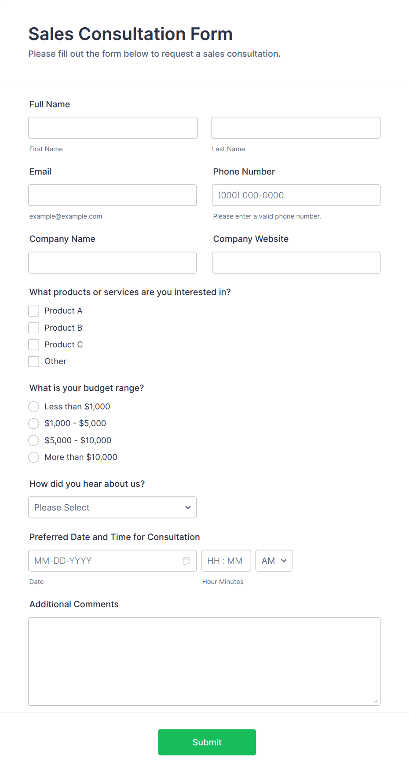The height and width of the screenshot is (777, 409).
Task: Check the Product A checkbox
Action: tap(33, 310)
